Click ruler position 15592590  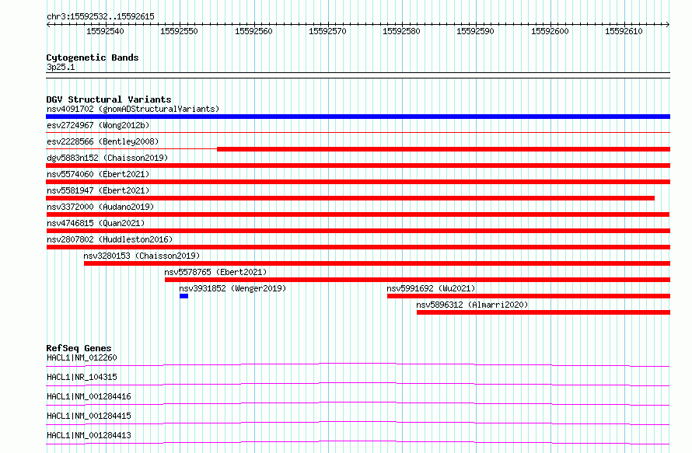[x=475, y=31]
